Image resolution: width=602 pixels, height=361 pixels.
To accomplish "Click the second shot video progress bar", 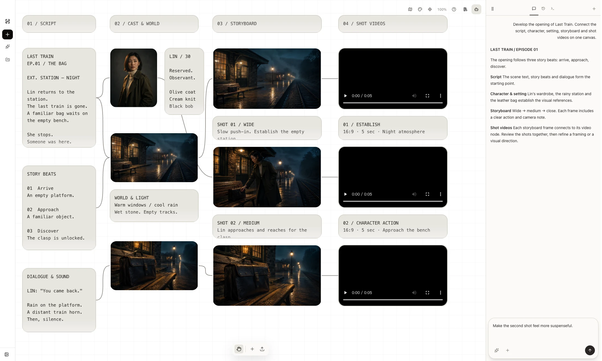I will click(393, 201).
